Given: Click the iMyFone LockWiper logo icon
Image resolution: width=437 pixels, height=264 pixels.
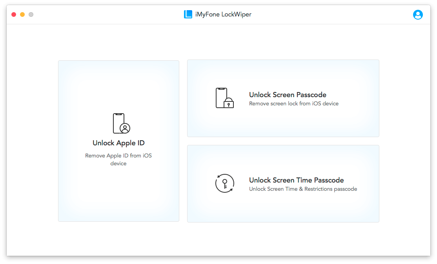Looking at the screenshot, I should point(188,14).
